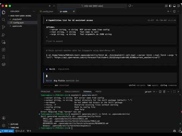182x136 pixels.
Task: Kill the terminal with trash icon
Action: click(164, 92)
